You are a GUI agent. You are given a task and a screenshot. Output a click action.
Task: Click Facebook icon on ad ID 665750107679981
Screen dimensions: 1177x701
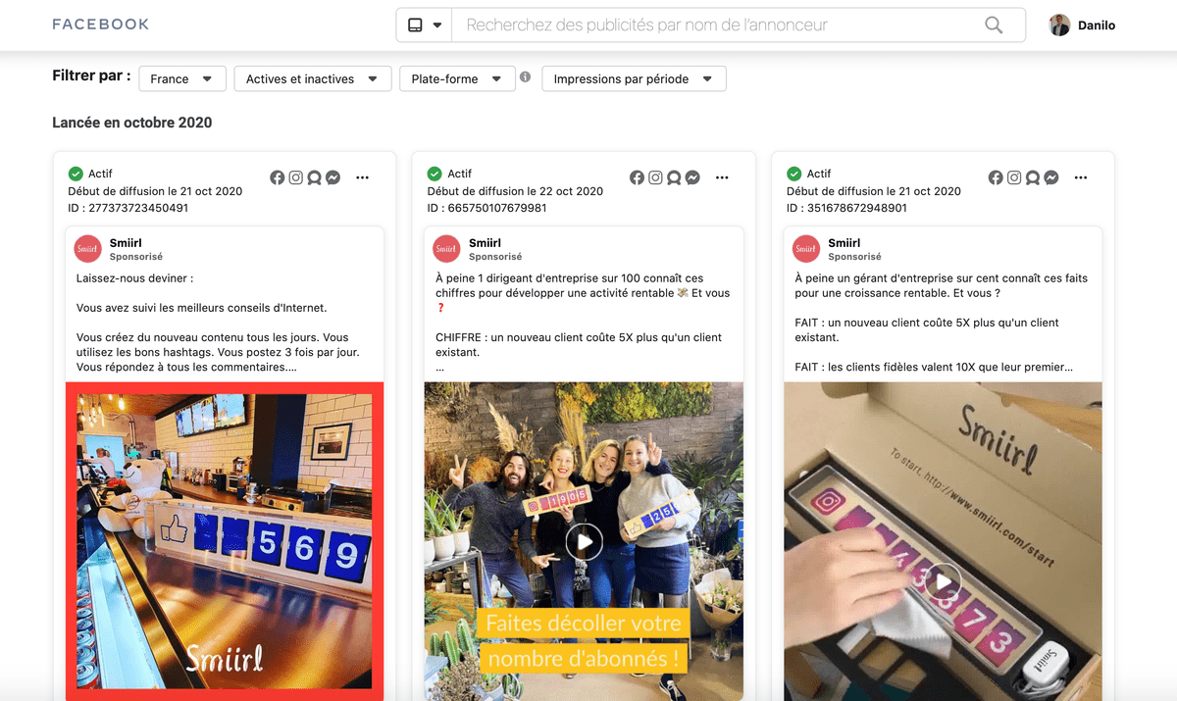click(x=638, y=177)
